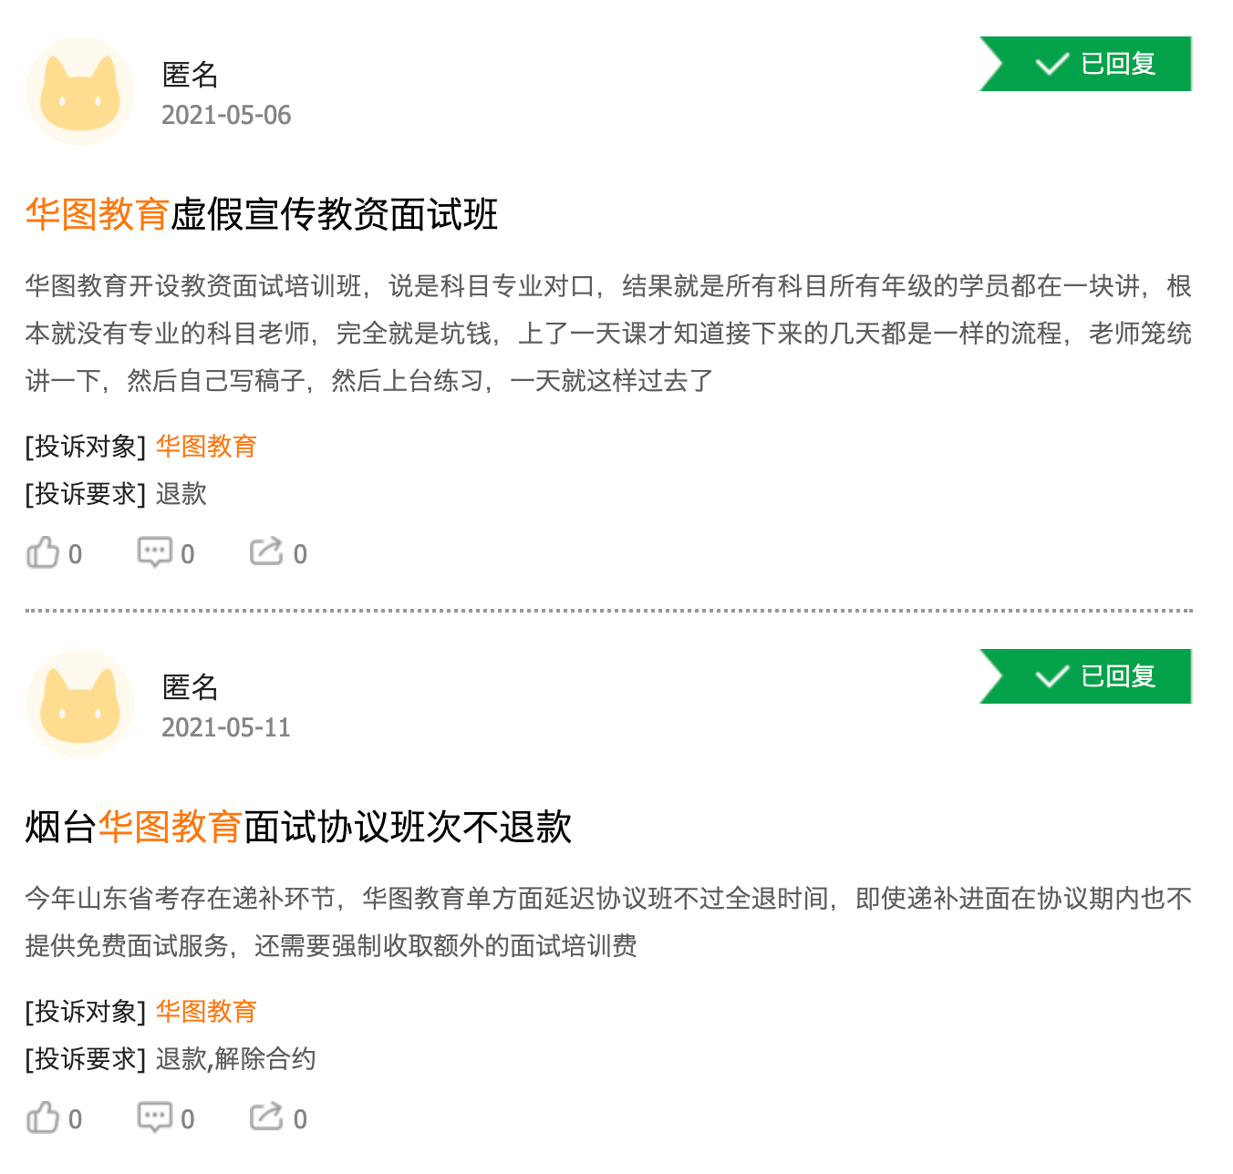Open comments on the second complaint

(154, 1117)
